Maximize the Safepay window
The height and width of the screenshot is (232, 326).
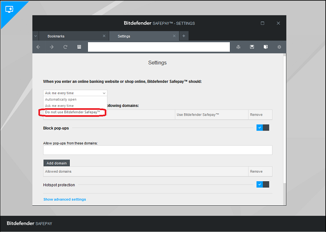(x=263, y=23)
